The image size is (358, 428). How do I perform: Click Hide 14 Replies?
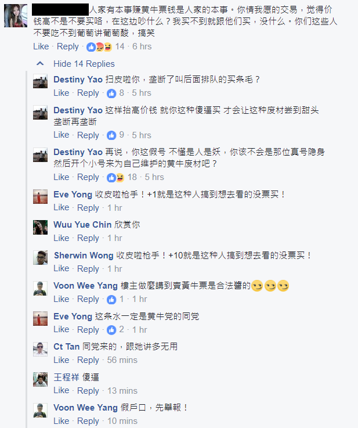[84, 64]
